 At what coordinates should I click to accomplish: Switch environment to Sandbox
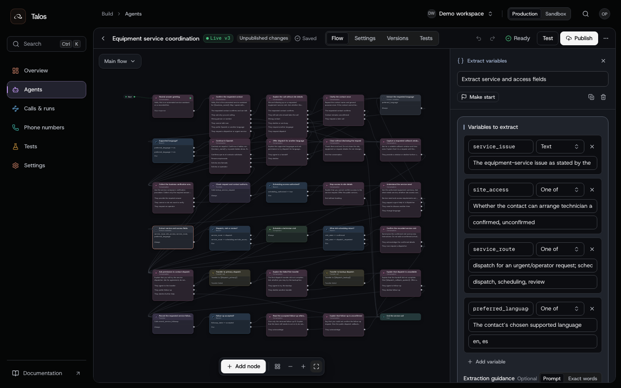pos(555,14)
